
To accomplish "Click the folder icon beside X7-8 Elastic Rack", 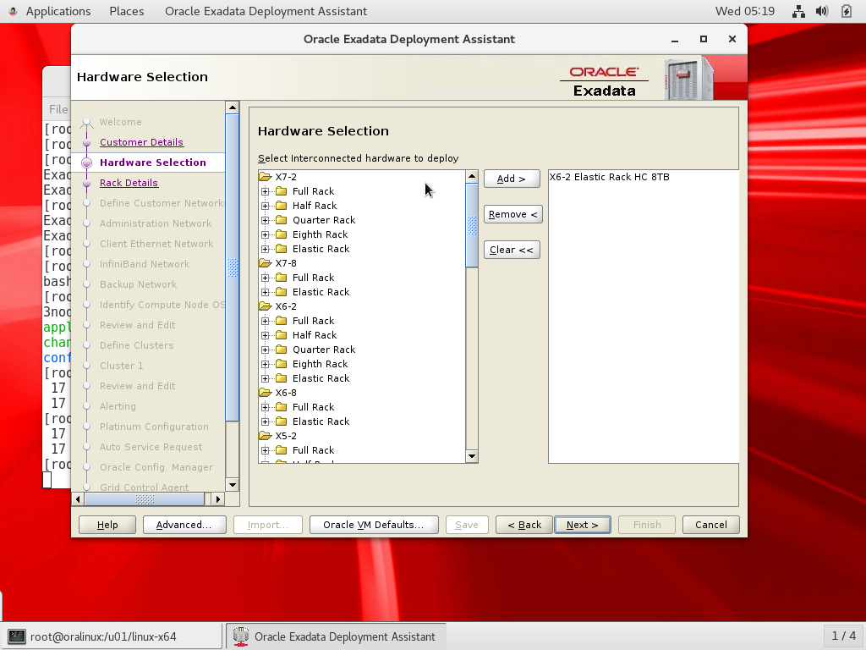I will click(282, 292).
